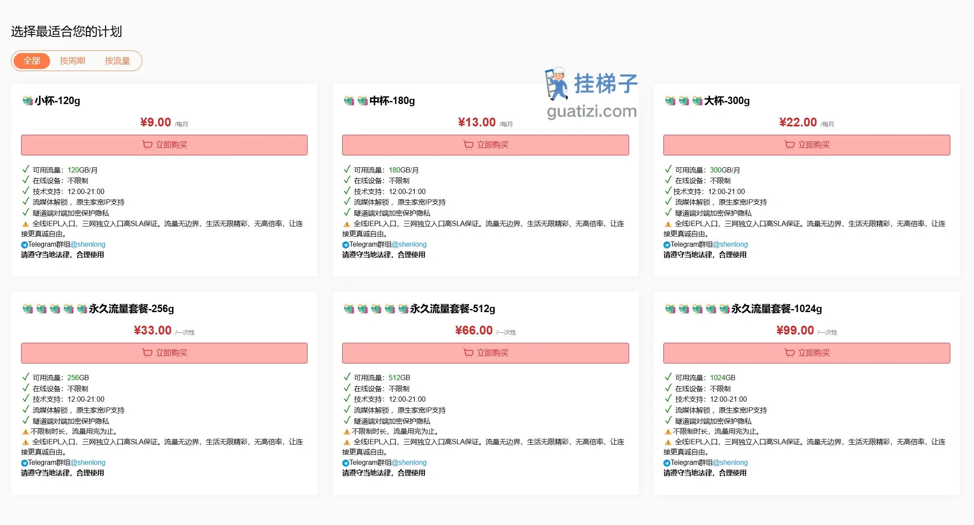Screen dimensions: 974x525
Task: Click cart icon in 中杯-180g buy button
Action: tap(468, 145)
